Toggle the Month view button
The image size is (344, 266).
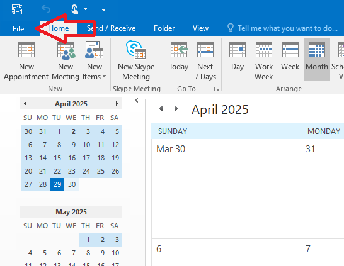(x=317, y=59)
